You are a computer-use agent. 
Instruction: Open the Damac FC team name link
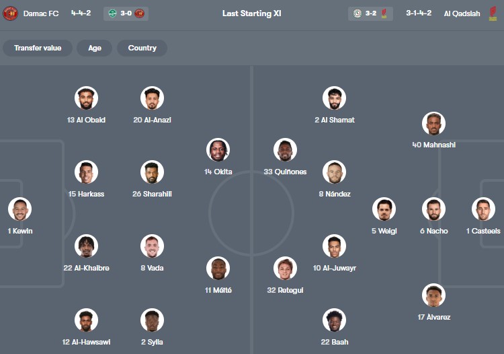pos(40,13)
